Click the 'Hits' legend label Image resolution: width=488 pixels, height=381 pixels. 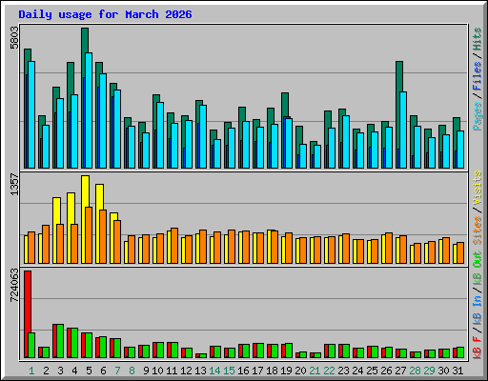[x=478, y=39]
